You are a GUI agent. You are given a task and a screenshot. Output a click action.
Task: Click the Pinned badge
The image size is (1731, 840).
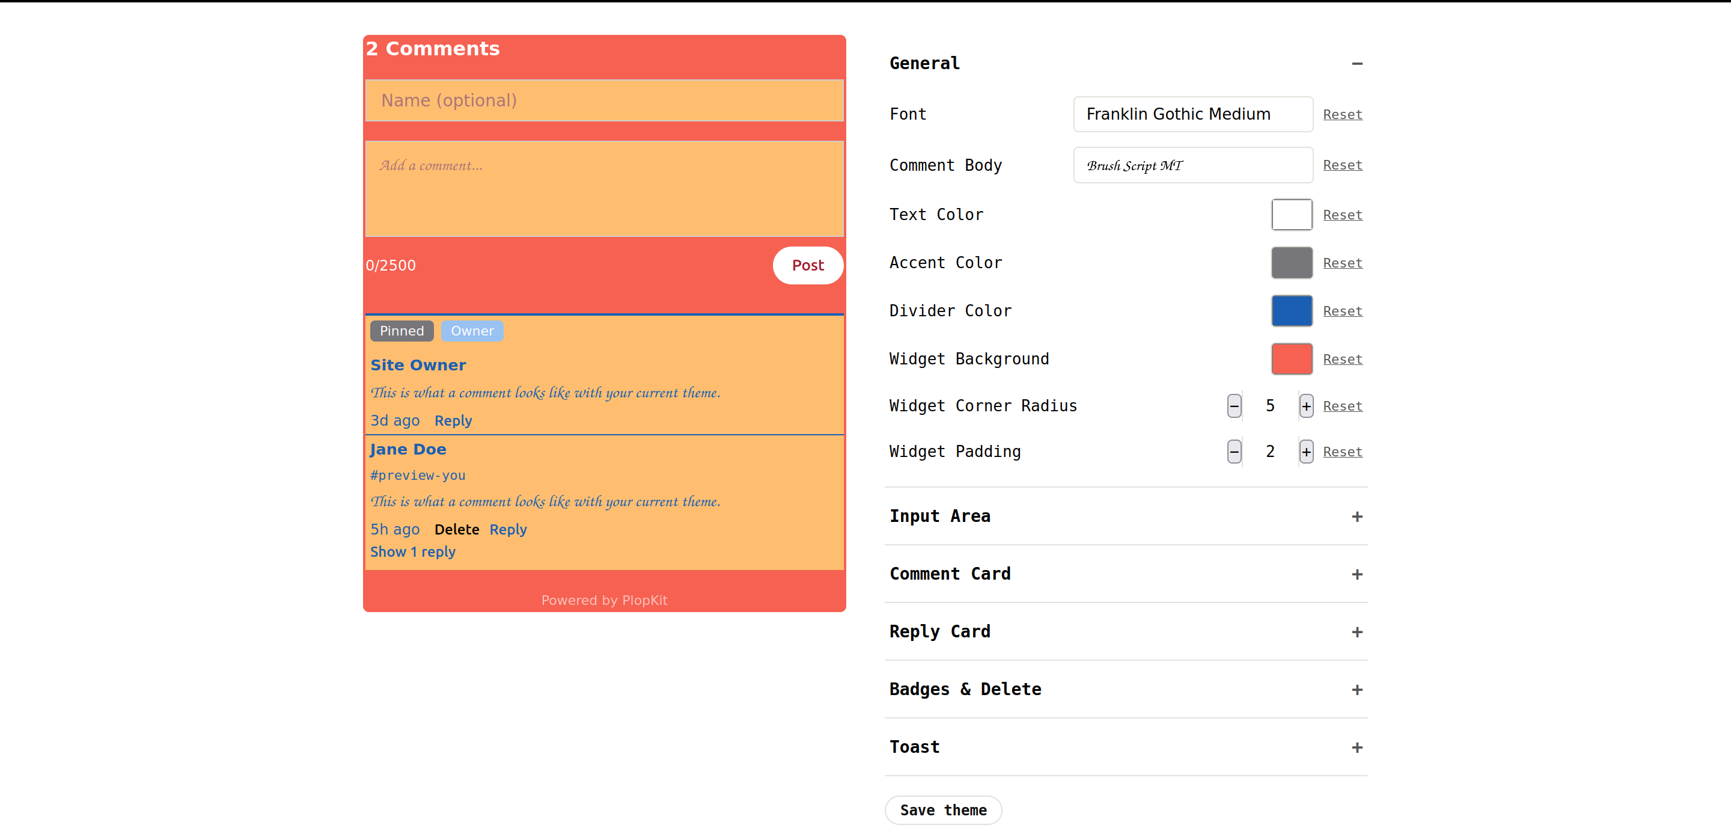click(402, 331)
